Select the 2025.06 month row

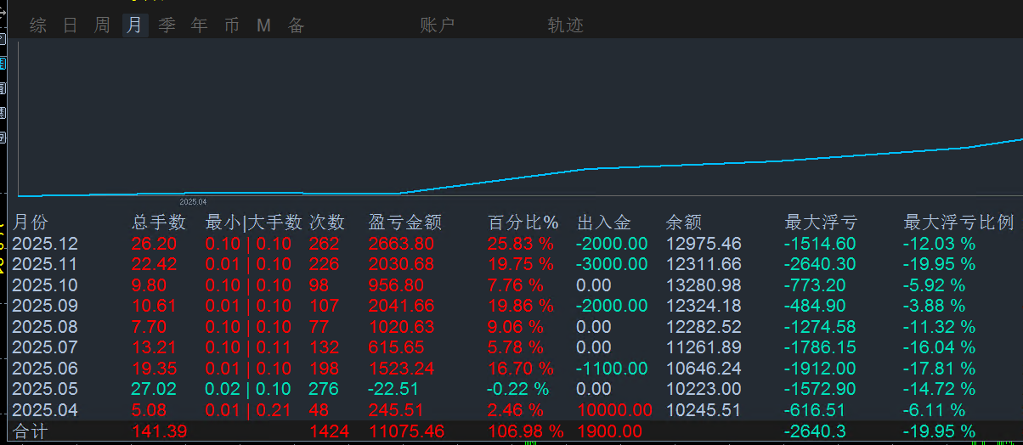(x=517, y=369)
